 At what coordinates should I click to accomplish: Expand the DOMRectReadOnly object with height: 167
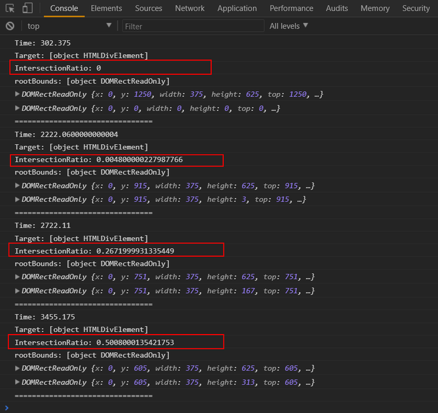(17, 291)
